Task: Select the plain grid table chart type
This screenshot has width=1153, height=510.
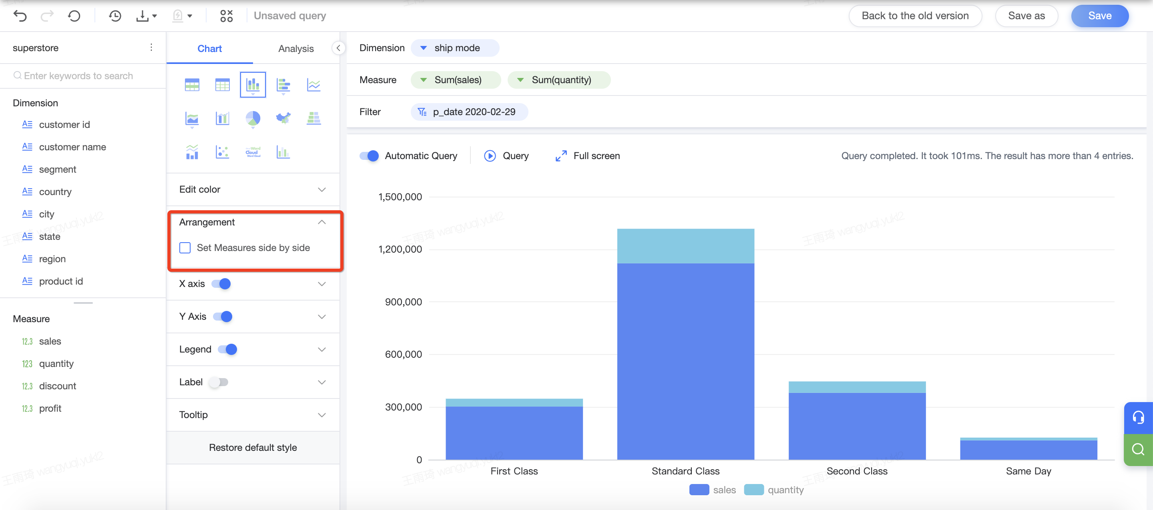Action: point(223,84)
